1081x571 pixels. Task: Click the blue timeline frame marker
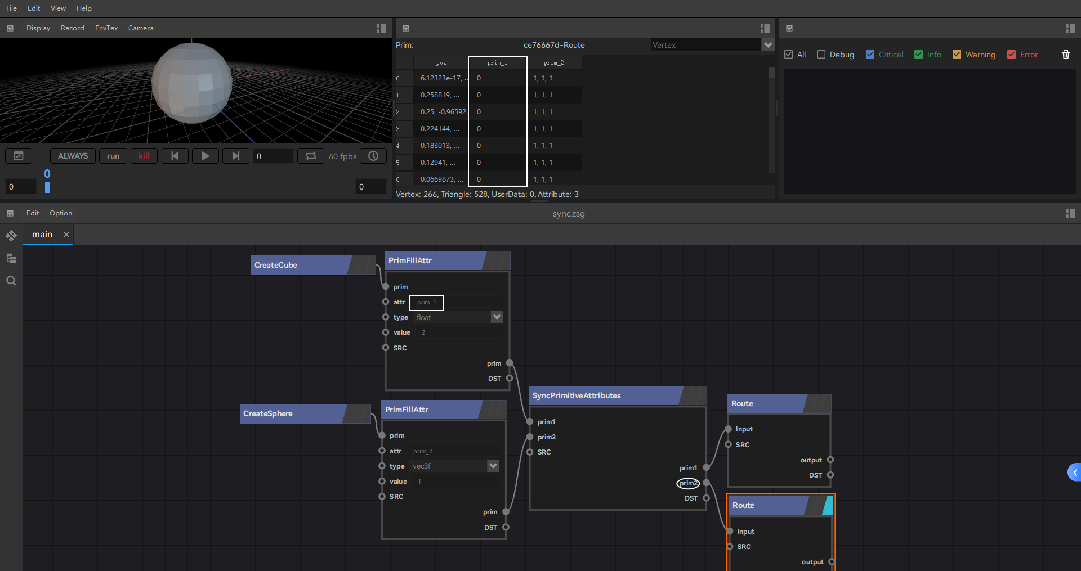47,187
